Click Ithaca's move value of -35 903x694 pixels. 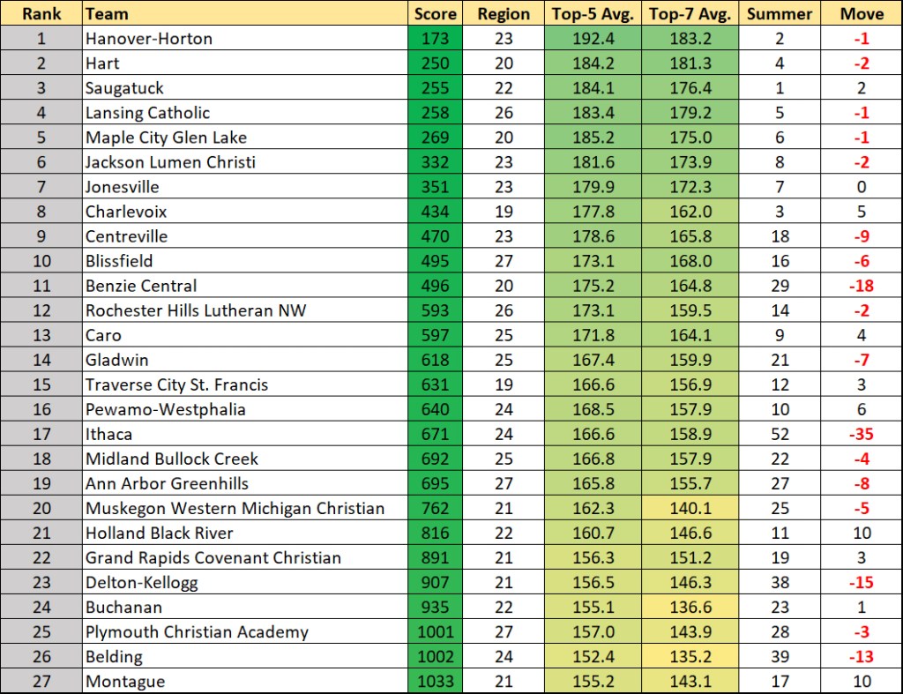click(x=862, y=434)
